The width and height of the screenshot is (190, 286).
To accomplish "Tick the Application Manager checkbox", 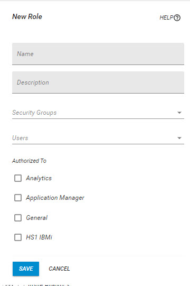I will 18,198.
